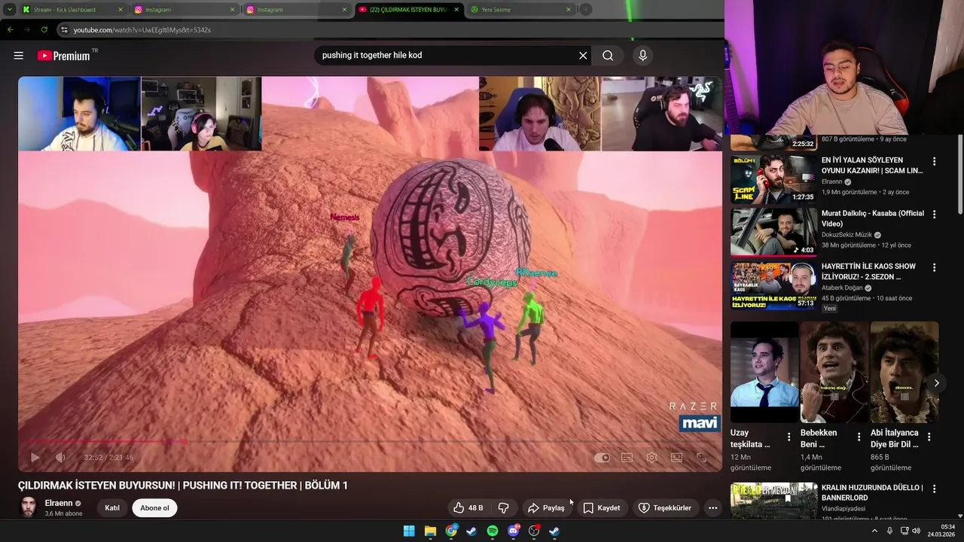The width and height of the screenshot is (964, 542).
Task: Open options for KRALIN HUZURUNDA DÜELLO video
Action: pyautogui.click(x=935, y=489)
